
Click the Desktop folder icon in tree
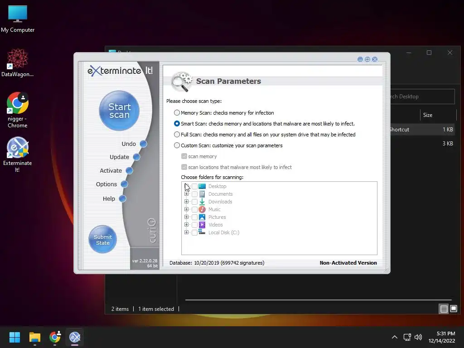point(202,186)
